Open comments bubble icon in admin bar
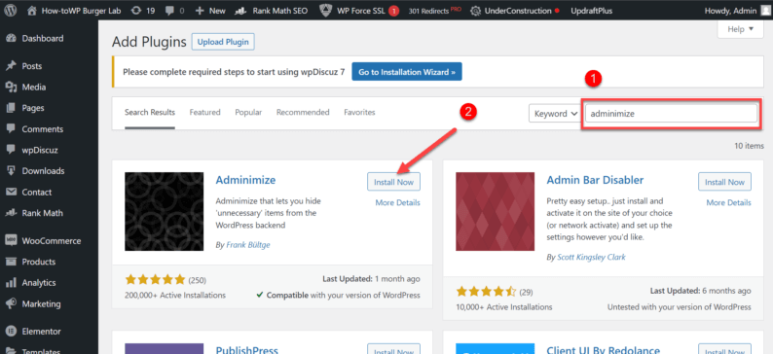This screenshot has width=773, height=354. 169,11
